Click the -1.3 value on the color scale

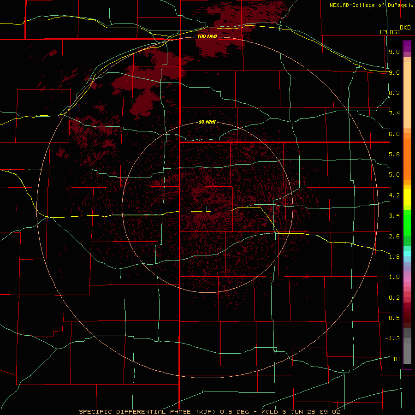[392, 338]
